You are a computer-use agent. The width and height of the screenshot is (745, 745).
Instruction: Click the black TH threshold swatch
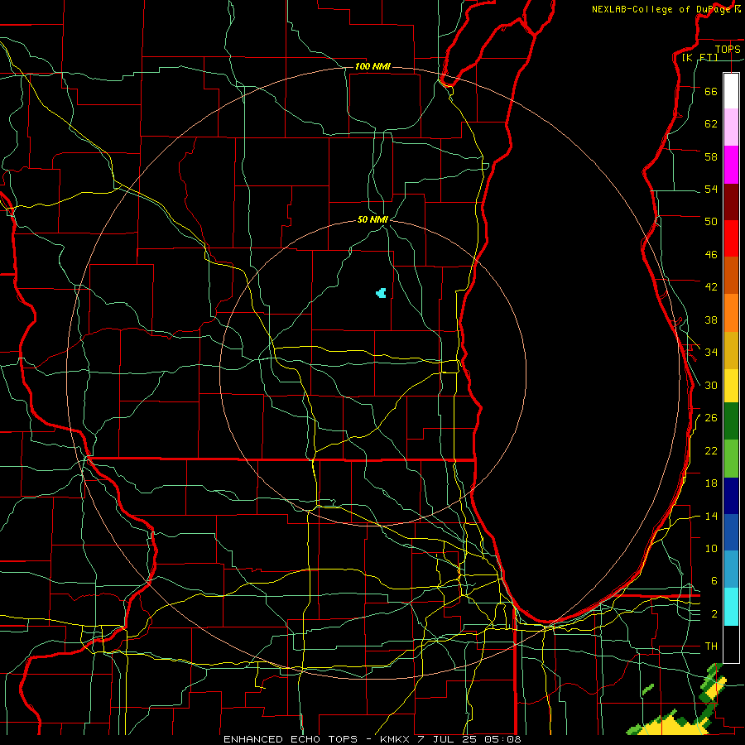tap(731, 644)
